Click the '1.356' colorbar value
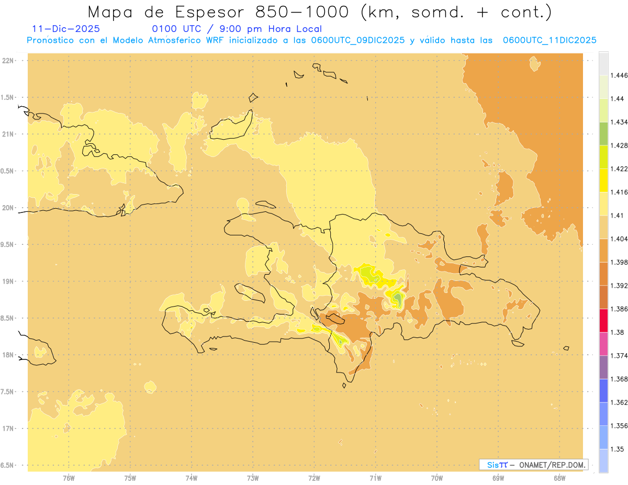 click(620, 426)
